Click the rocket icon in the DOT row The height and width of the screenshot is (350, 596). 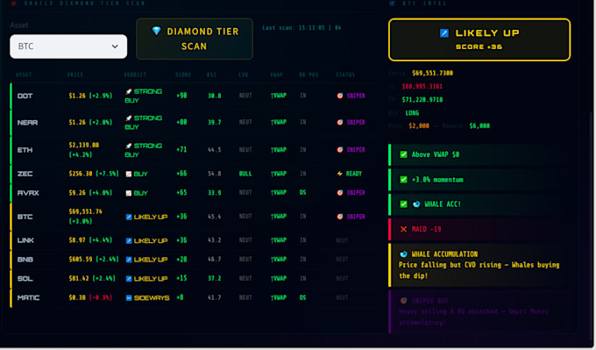coord(129,91)
